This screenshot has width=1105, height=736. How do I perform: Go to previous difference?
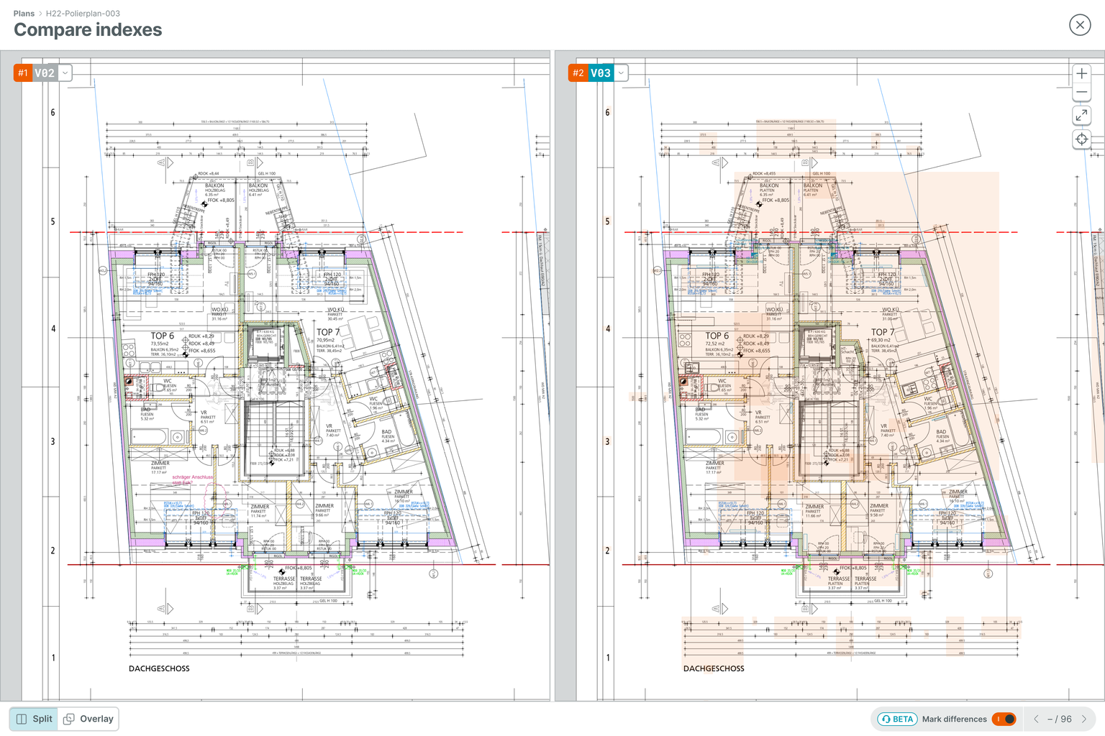(x=1036, y=719)
